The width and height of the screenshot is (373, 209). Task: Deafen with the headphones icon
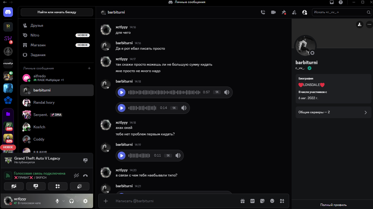pos(72,201)
